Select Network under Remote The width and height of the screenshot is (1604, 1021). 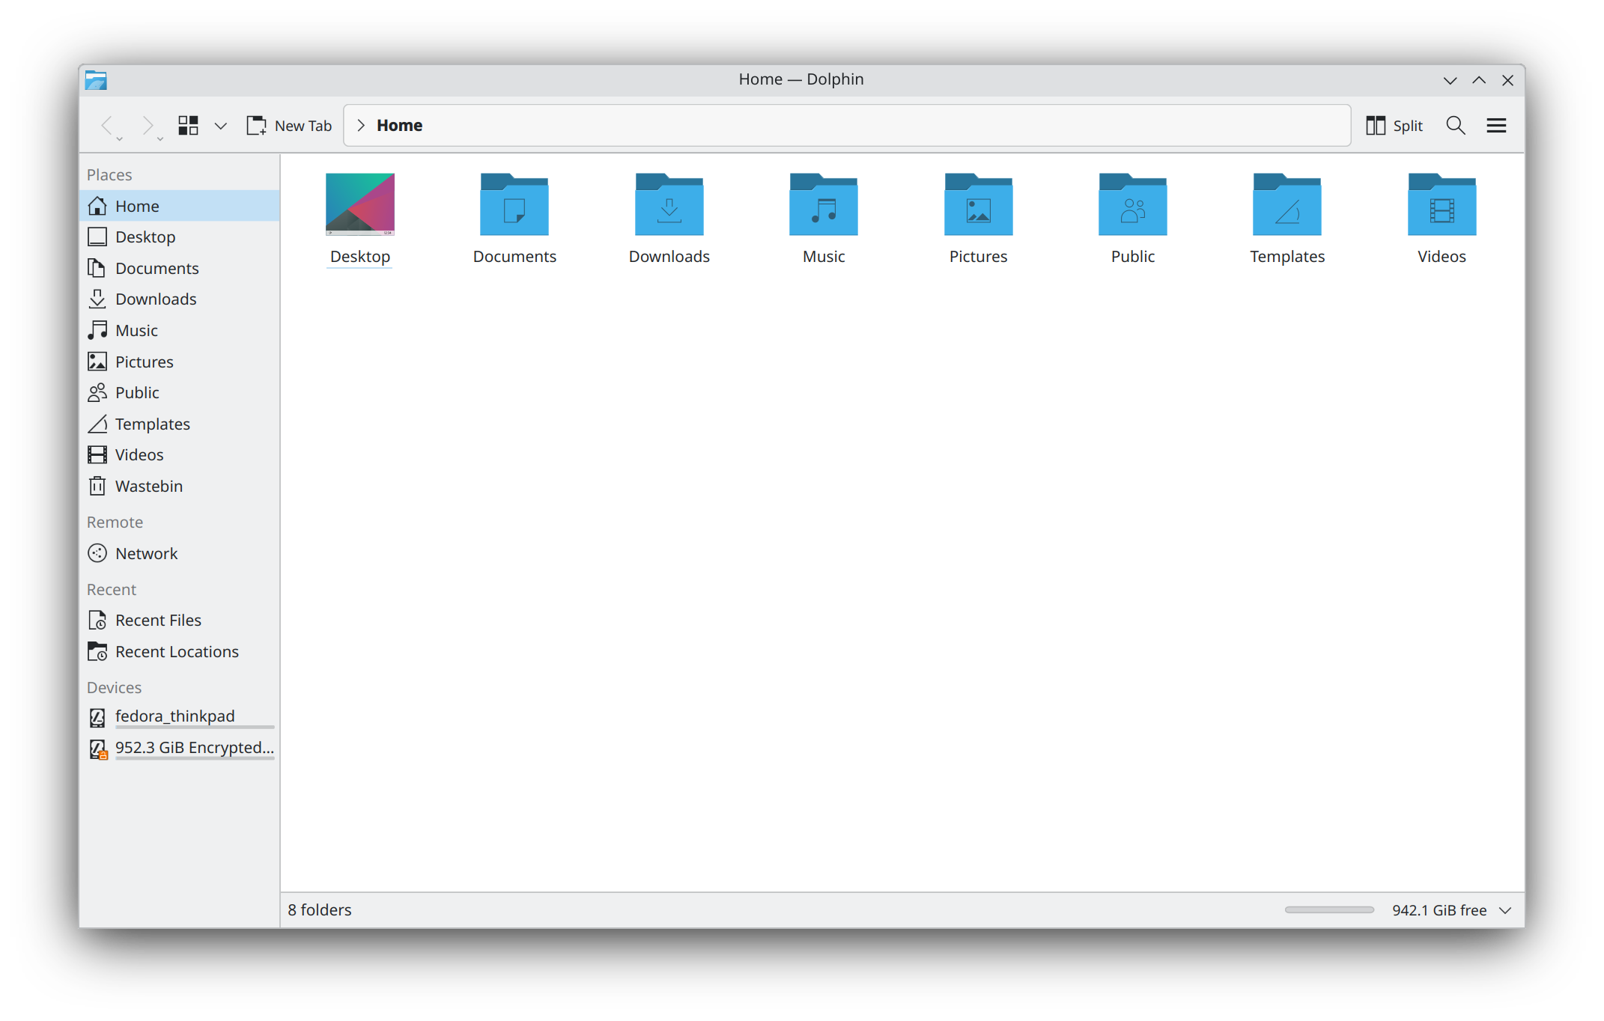146,553
